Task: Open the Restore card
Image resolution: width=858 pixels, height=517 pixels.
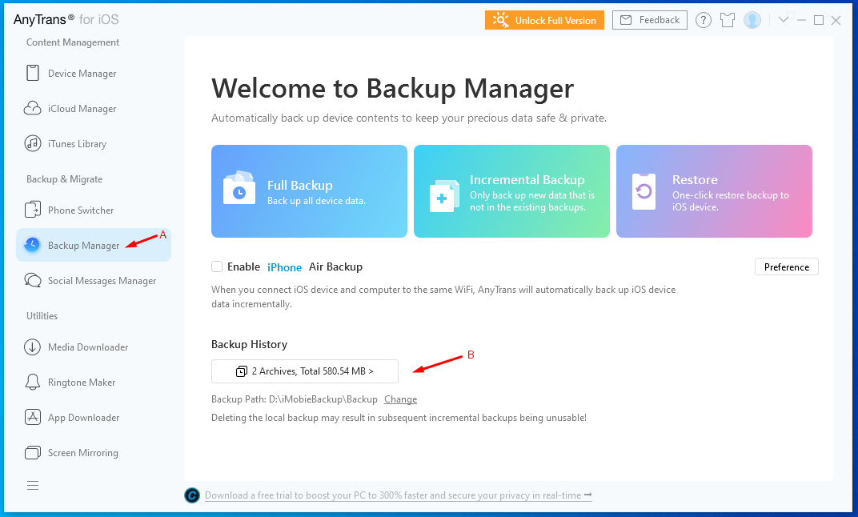Action: 714,191
